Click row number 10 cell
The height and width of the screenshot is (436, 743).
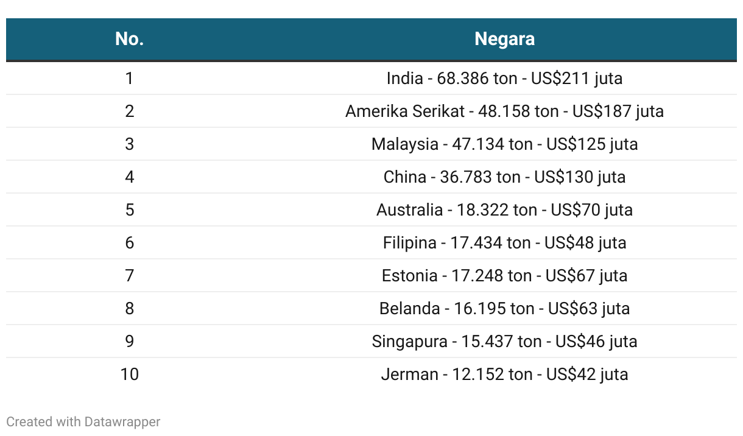coord(129,374)
